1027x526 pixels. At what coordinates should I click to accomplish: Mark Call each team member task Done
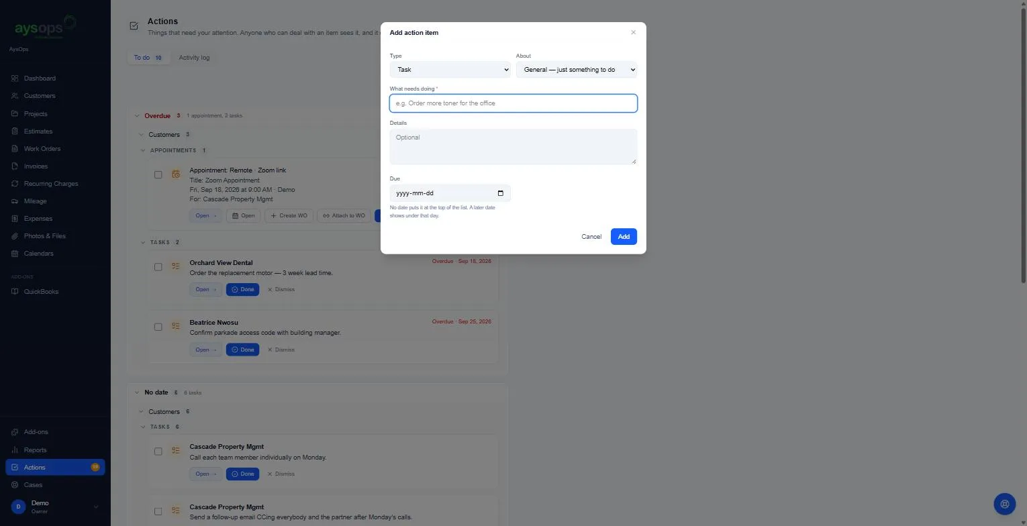point(242,474)
